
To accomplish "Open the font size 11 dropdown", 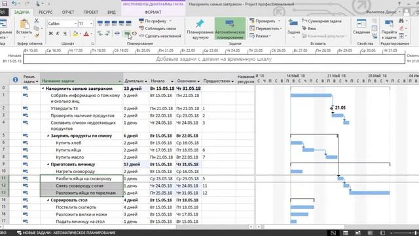I will click(91, 24).
